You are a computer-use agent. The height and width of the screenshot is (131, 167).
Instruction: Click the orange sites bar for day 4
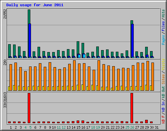tap(25, 81)
